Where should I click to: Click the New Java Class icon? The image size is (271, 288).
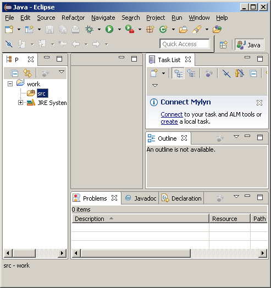[163, 29]
